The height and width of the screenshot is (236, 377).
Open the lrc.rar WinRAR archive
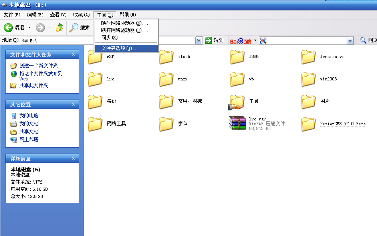[238, 123]
